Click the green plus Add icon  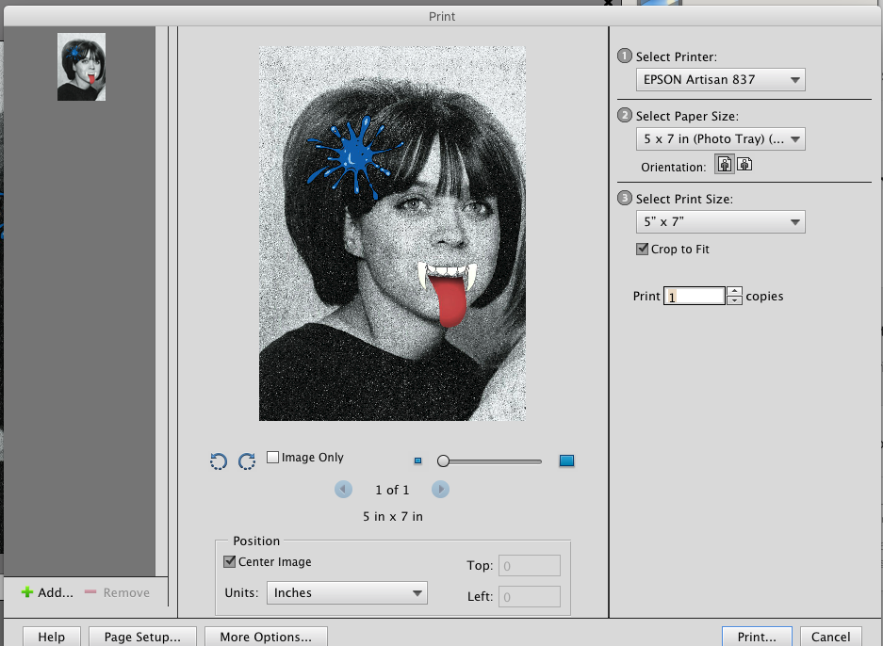pyautogui.click(x=27, y=592)
